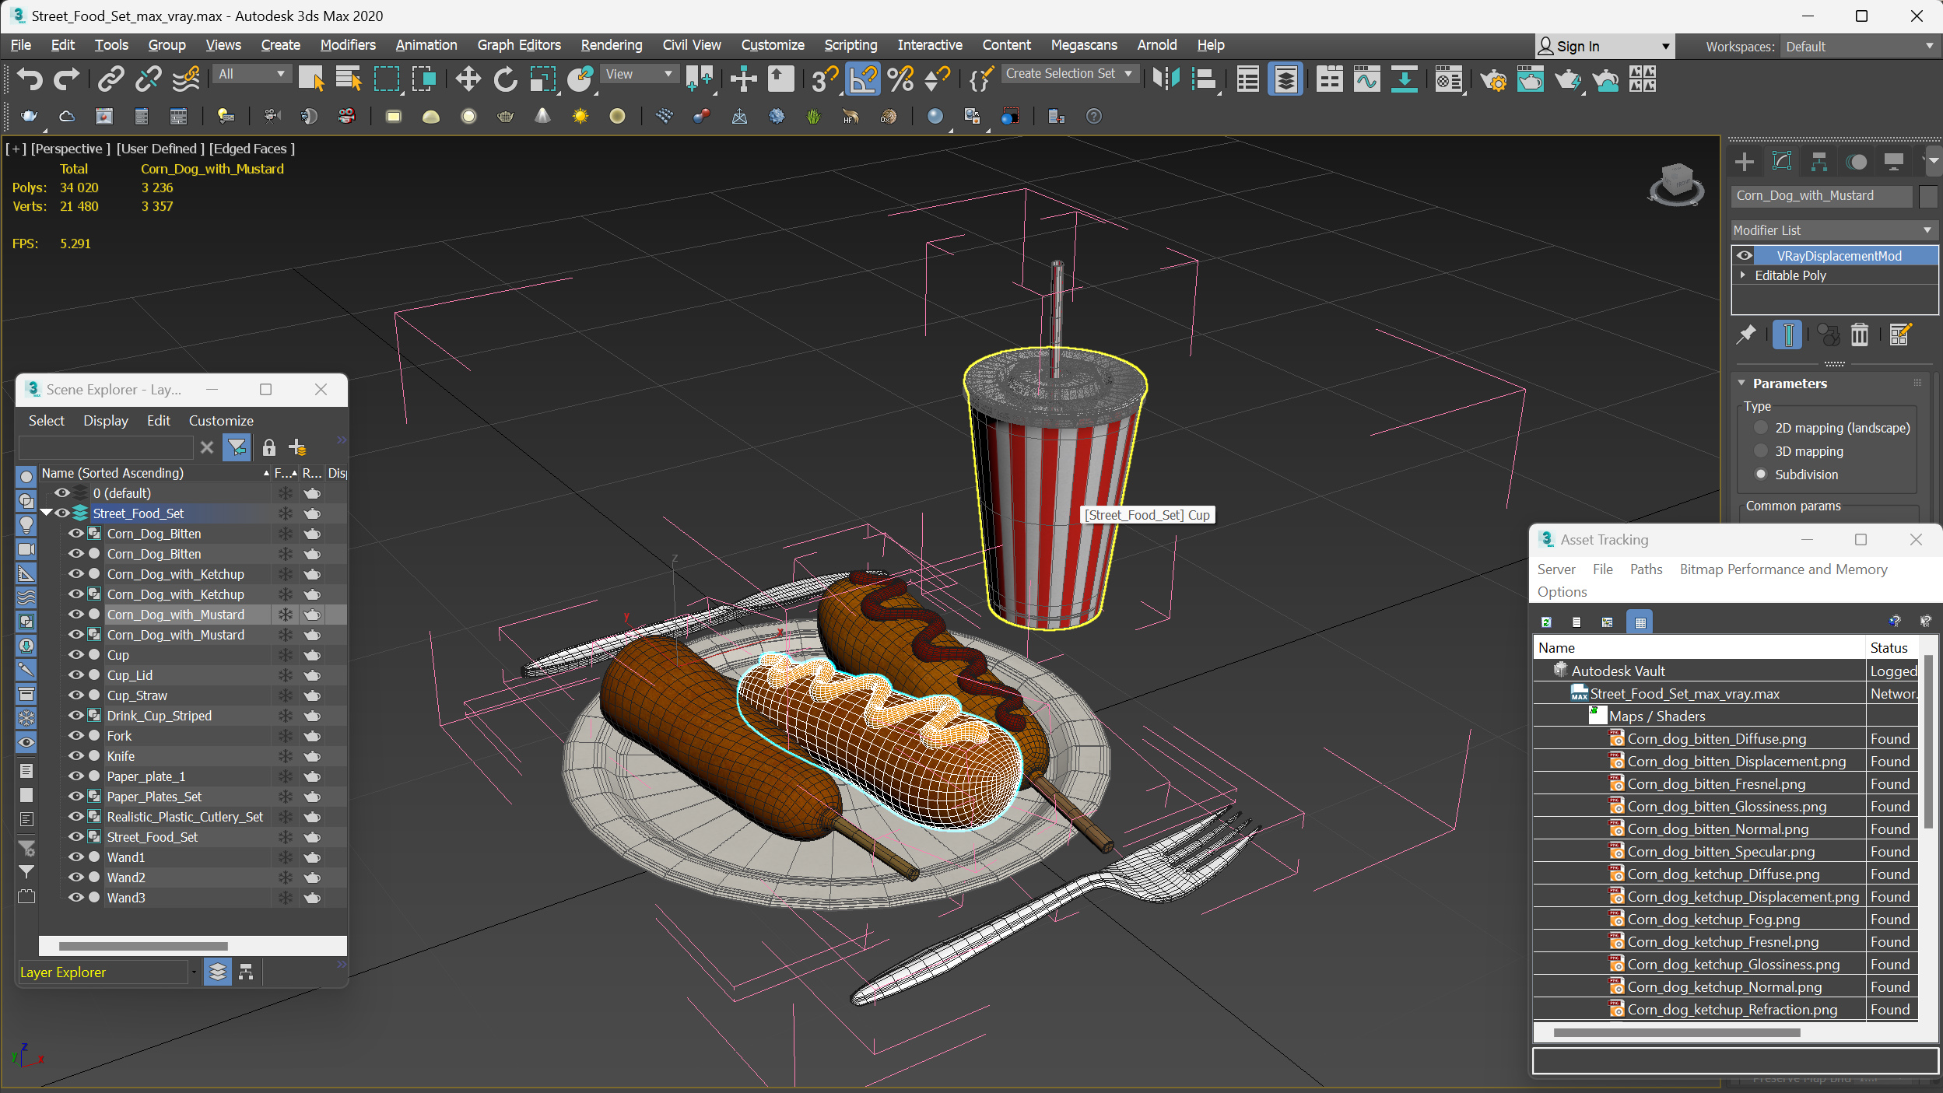The width and height of the screenshot is (1943, 1093).
Task: Select 2D mapping (landscape) radio button
Action: (x=1760, y=427)
